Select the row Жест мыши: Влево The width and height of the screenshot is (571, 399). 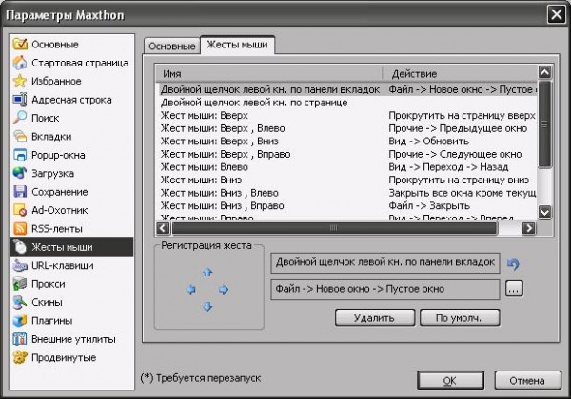point(346,167)
